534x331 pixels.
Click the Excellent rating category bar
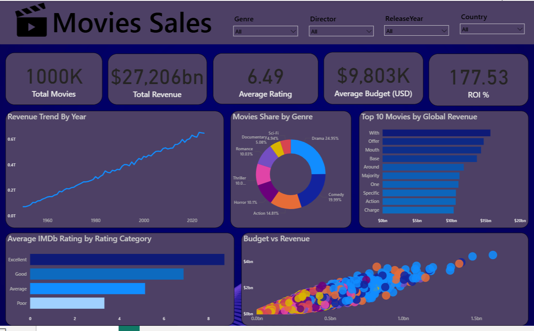127,260
